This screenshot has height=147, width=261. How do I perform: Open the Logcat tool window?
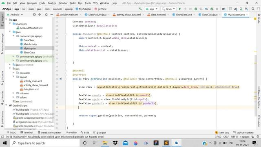[100, 132]
